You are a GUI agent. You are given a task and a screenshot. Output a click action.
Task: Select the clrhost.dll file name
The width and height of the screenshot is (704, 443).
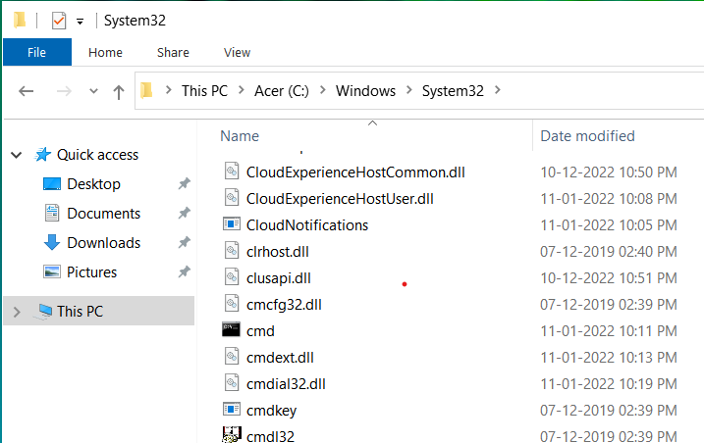pos(278,252)
